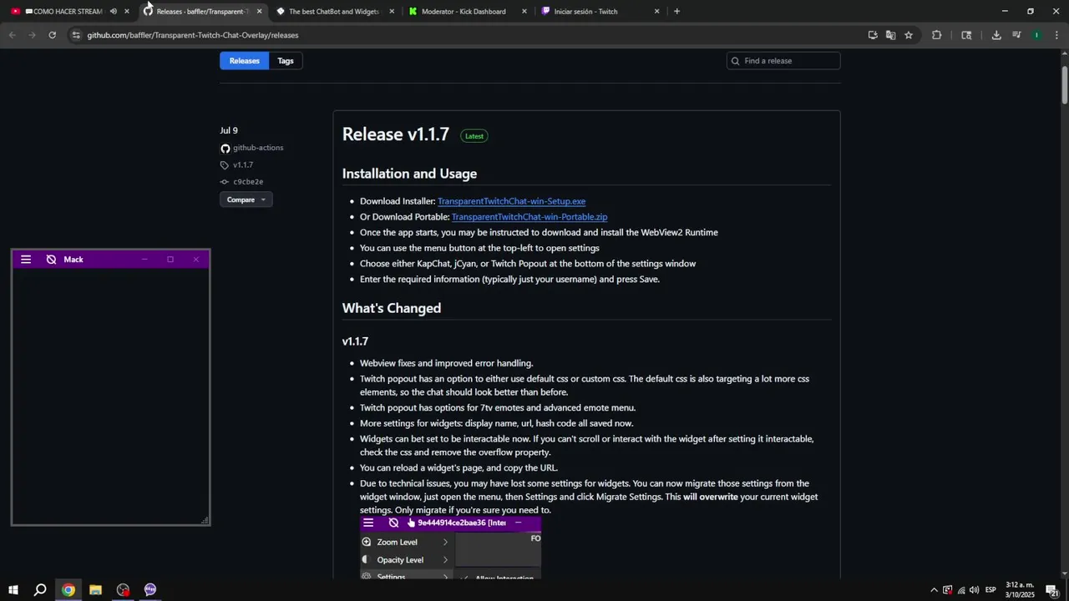Screen dimensions: 1069x601
Task: Switch to Moderator - Kick Dashboard tab
Action: (x=464, y=12)
